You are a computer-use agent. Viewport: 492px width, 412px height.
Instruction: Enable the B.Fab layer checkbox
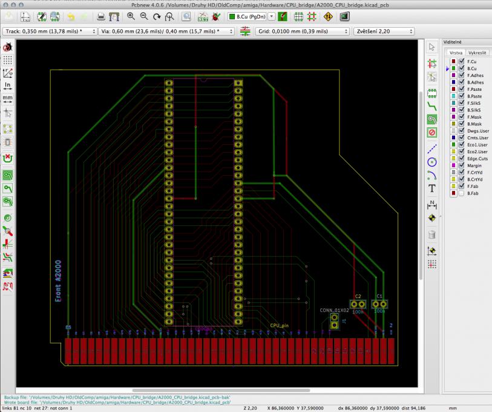point(461,193)
